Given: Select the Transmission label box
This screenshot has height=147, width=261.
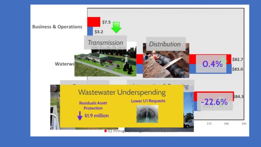Looking at the screenshot, I should 105,42.
